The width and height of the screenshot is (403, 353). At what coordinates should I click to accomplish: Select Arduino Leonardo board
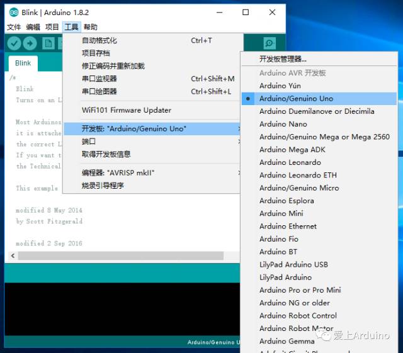tap(319, 162)
